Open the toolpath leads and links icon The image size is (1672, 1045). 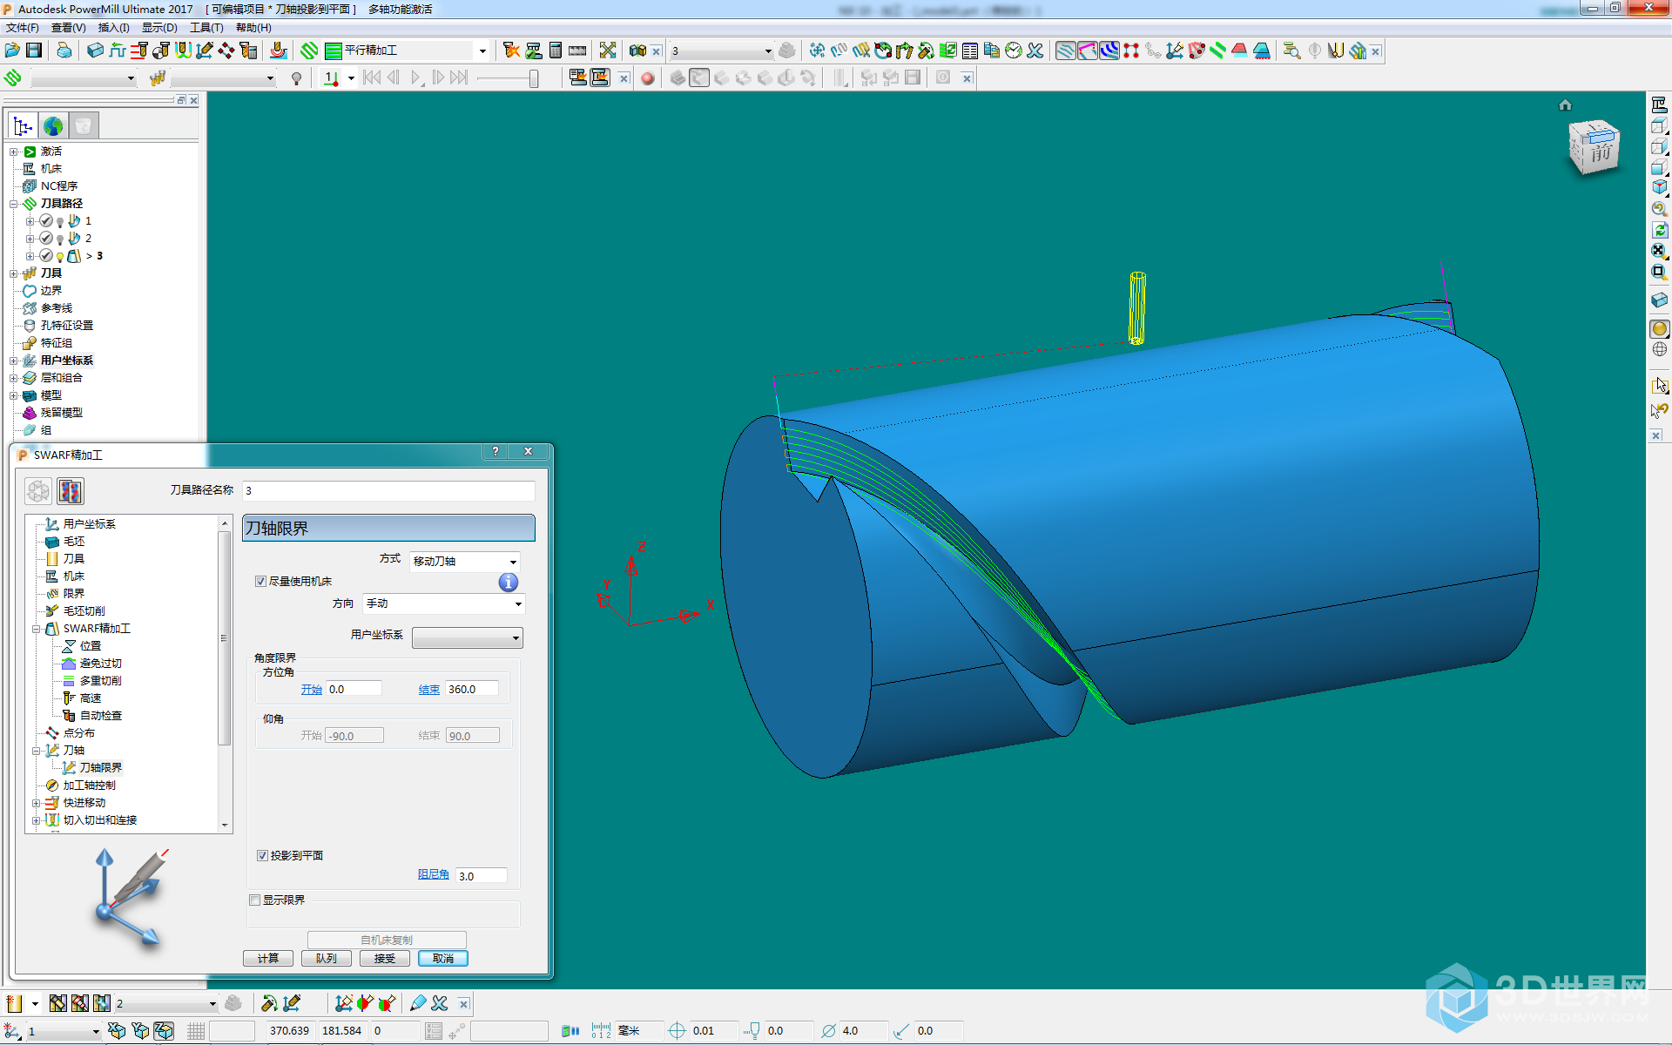183,51
